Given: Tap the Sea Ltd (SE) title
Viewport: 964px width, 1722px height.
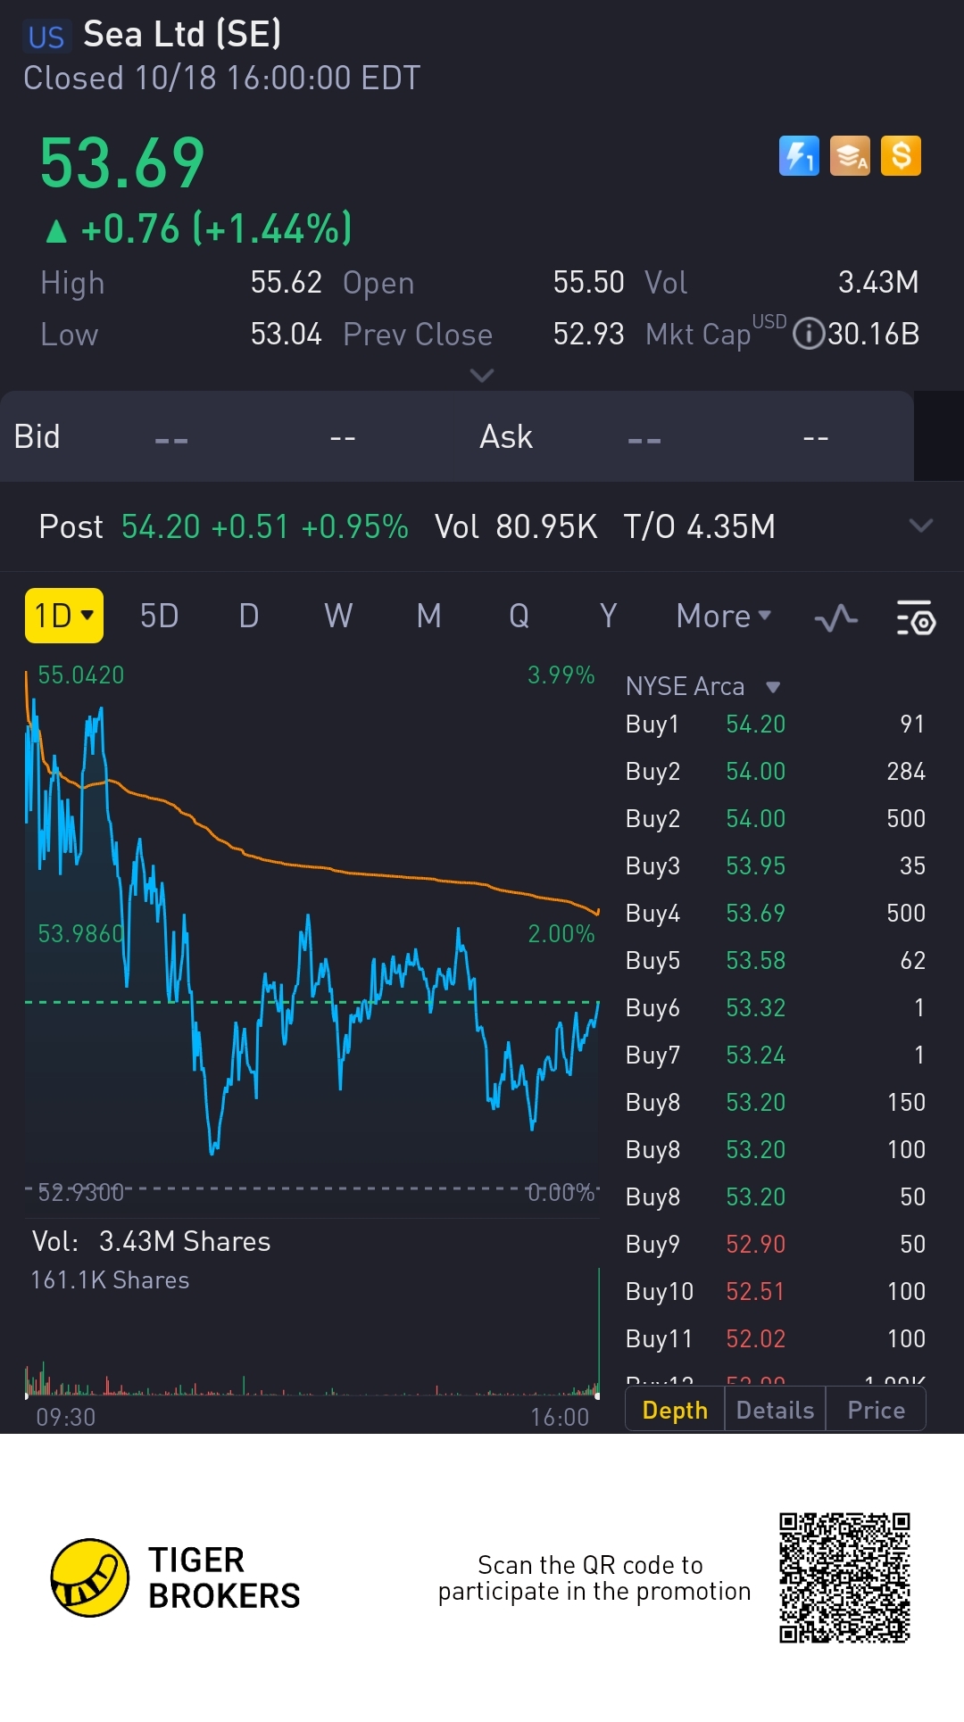Looking at the screenshot, I should click(182, 34).
